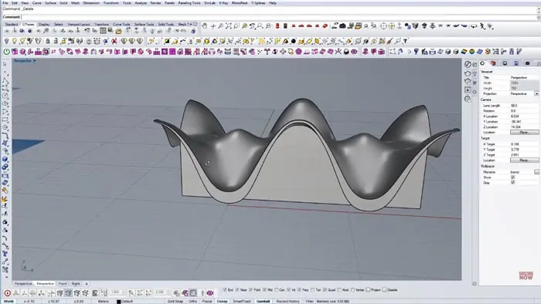
Task: Click the green power icon in plugin toolbar
Action: (x=6, y=52)
